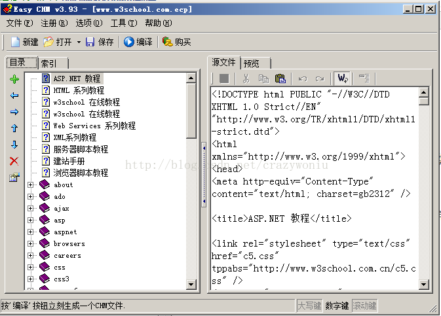441x316 pixels.
Task: Click the gray stop square in editor toolbar
Action: [x=224, y=79]
